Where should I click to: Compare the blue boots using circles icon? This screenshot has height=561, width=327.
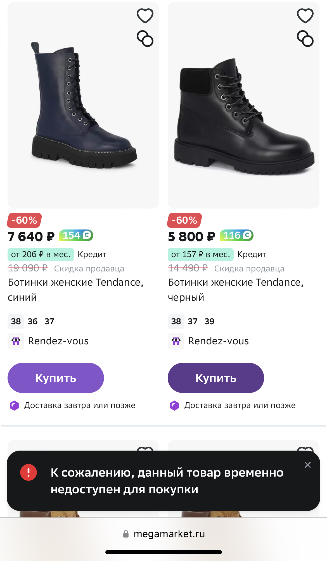[x=145, y=39]
